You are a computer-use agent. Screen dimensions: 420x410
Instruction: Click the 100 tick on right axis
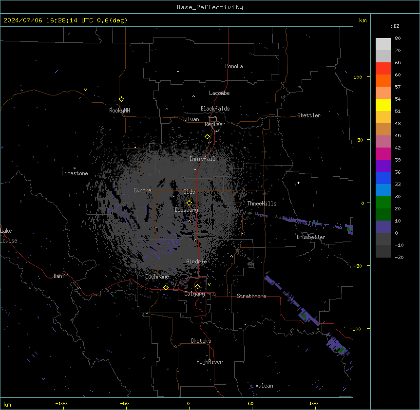[358, 77]
